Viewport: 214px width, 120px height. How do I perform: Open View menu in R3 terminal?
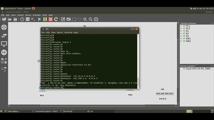(53, 33)
